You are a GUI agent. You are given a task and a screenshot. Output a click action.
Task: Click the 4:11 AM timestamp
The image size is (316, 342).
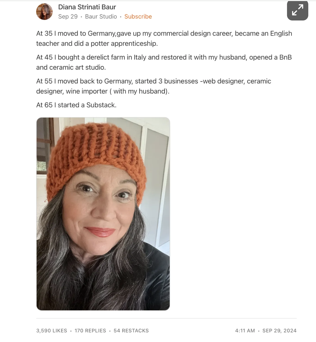[245, 331]
